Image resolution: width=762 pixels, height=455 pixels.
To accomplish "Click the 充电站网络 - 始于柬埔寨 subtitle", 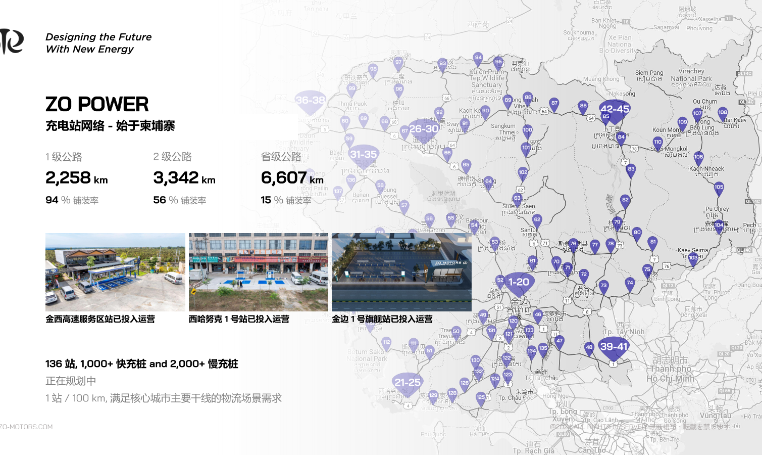I will coord(110,126).
